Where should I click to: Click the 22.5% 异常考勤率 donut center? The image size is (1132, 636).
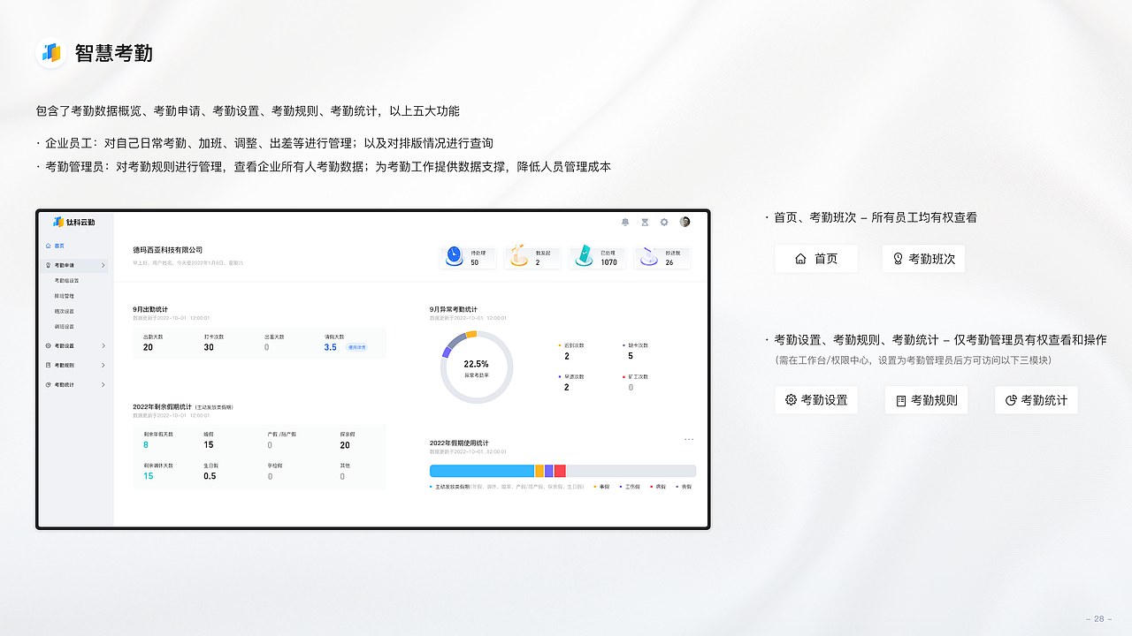pyautogui.click(x=476, y=367)
